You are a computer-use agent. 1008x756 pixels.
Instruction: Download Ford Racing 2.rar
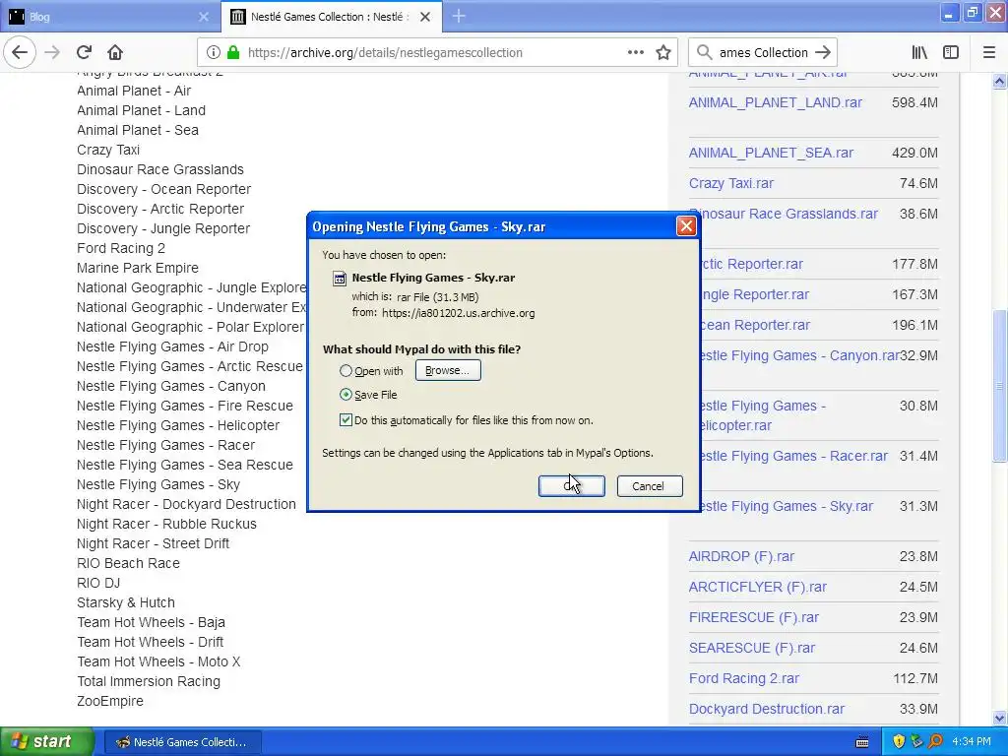point(744,678)
